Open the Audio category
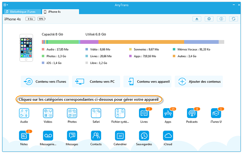Screen dimensions: 243x154 click(24, 113)
